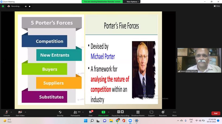Expand the audio settings arrow beside Unmute
This screenshot has height=124, width=222.
click(x=11, y=112)
